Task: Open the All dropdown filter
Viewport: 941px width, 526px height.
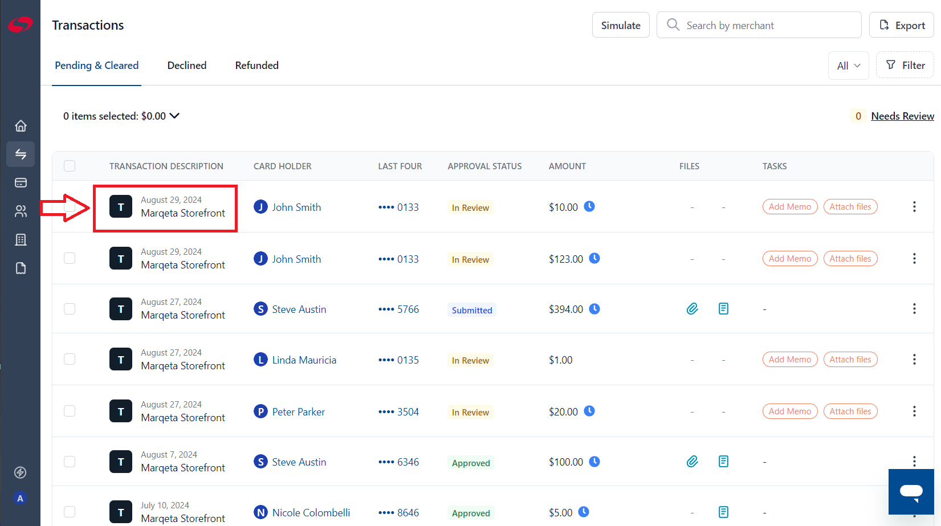Action: [x=849, y=66]
